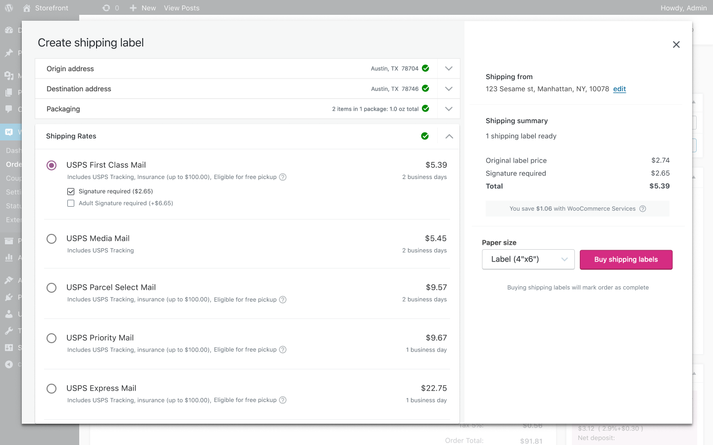This screenshot has height=445, width=713.
Task: Click the edit link for the shipping from address
Action: pyautogui.click(x=619, y=89)
